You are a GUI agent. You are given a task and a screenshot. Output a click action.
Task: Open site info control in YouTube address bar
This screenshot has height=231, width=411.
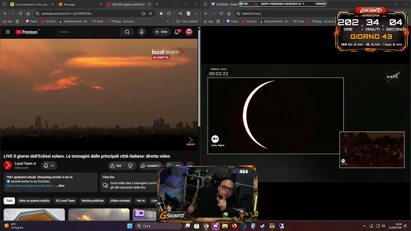coord(38,13)
